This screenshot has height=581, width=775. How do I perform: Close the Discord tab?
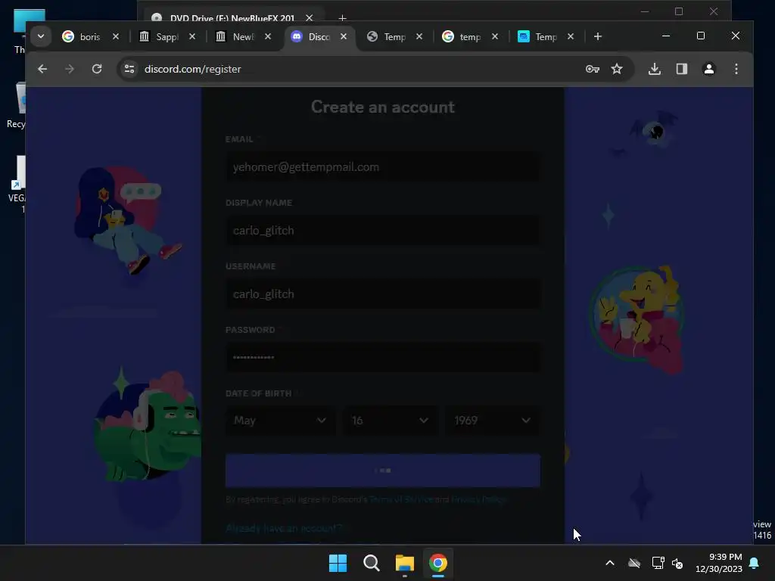(344, 36)
